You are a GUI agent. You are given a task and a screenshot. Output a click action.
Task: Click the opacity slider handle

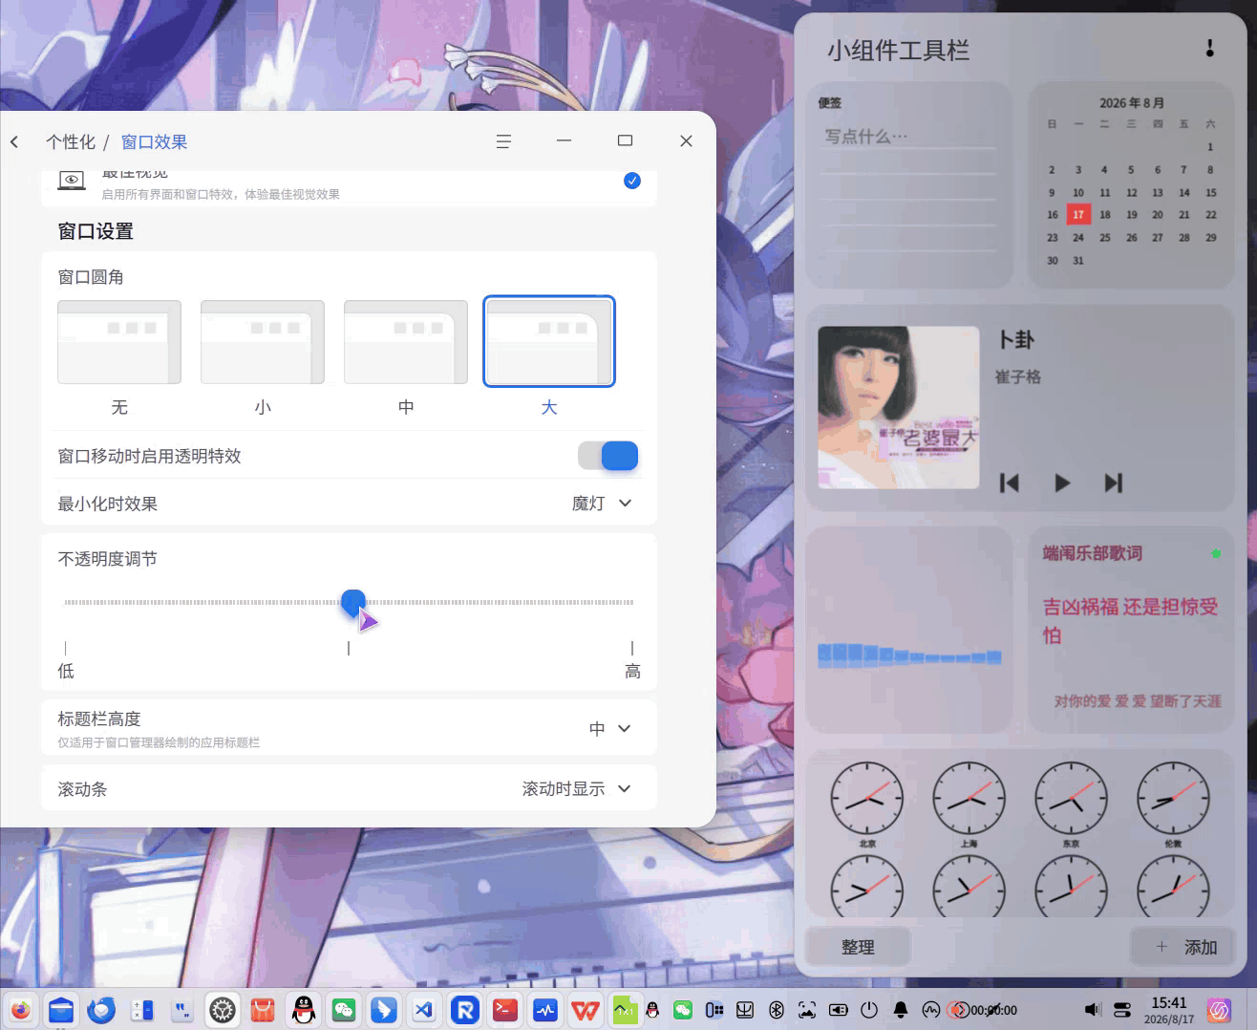353,602
